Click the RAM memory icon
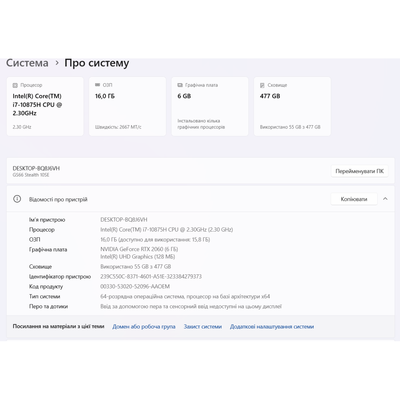 (98, 85)
